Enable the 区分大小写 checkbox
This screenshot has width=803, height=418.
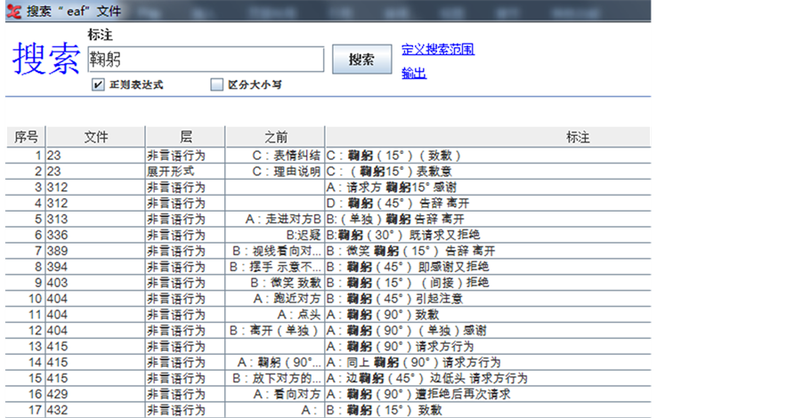point(216,85)
